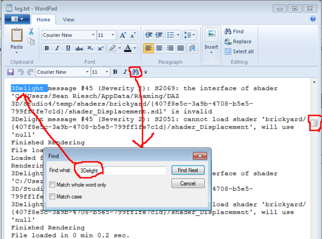The height and width of the screenshot is (239, 322).
Task: Switch to the View tab
Action: point(69,20)
